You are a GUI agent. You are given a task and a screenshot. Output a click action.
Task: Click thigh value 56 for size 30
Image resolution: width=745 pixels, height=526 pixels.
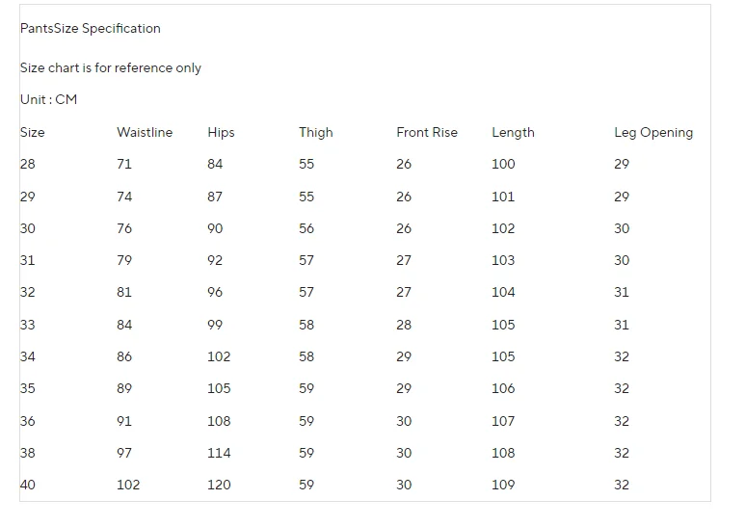(x=306, y=228)
